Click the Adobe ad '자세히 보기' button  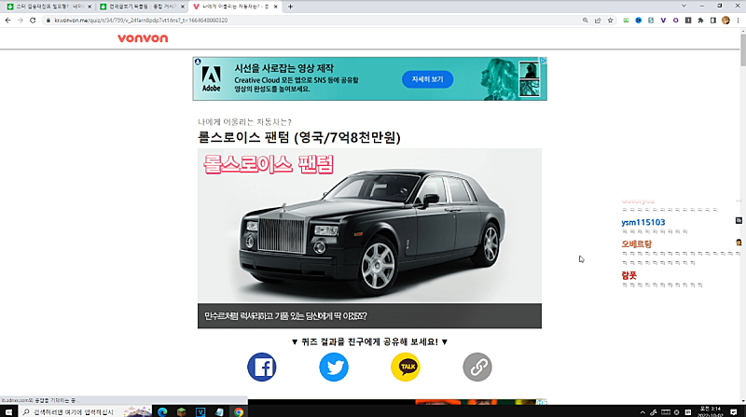[427, 79]
